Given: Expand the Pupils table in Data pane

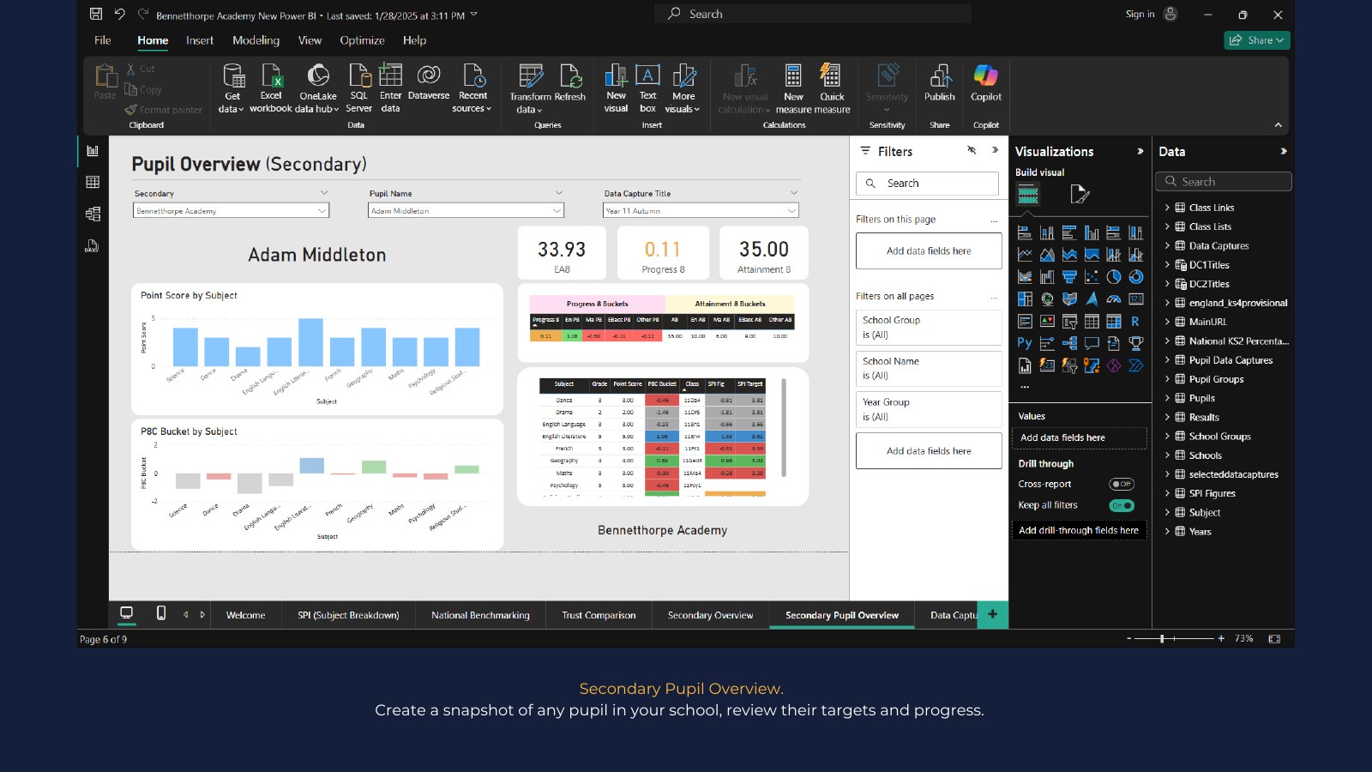Looking at the screenshot, I should coord(1167,398).
